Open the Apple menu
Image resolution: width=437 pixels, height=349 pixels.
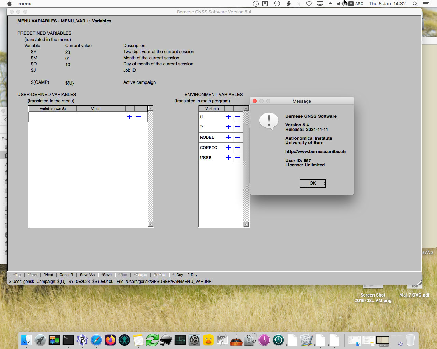click(9, 4)
